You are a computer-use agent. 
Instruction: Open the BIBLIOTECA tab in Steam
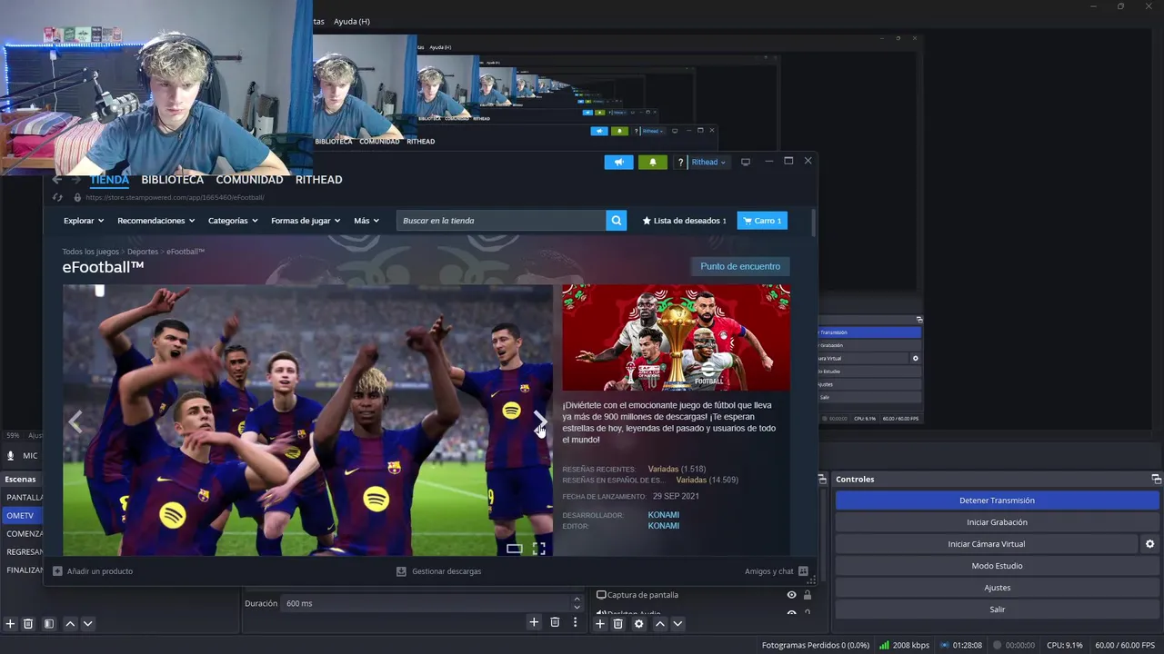pos(173,180)
